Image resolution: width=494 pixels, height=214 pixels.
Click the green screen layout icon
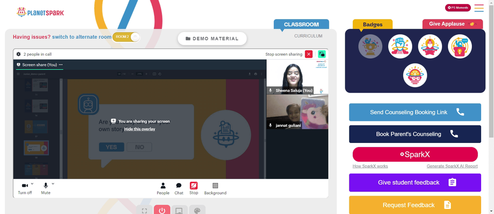click(322, 54)
